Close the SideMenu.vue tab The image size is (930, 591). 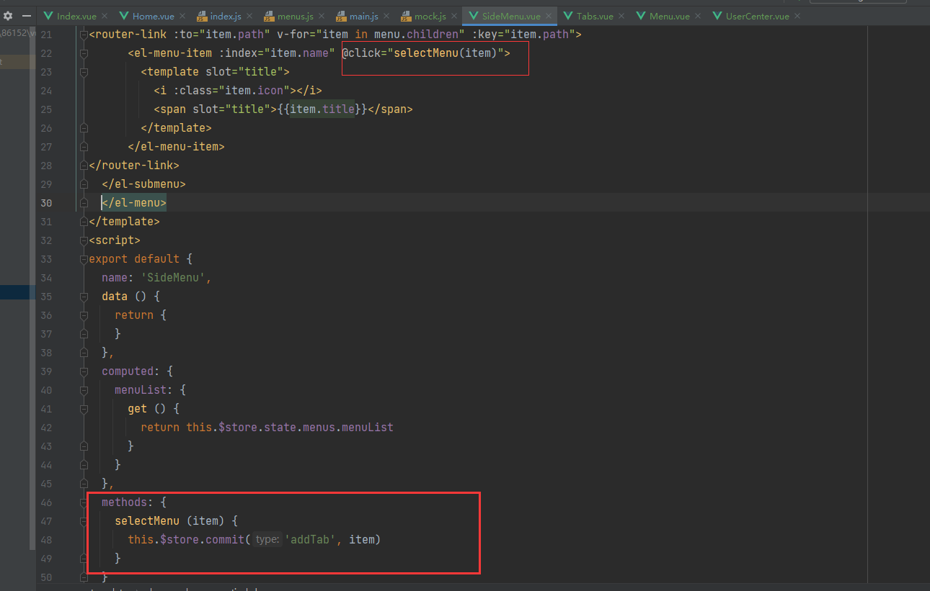click(x=548, y=16)
